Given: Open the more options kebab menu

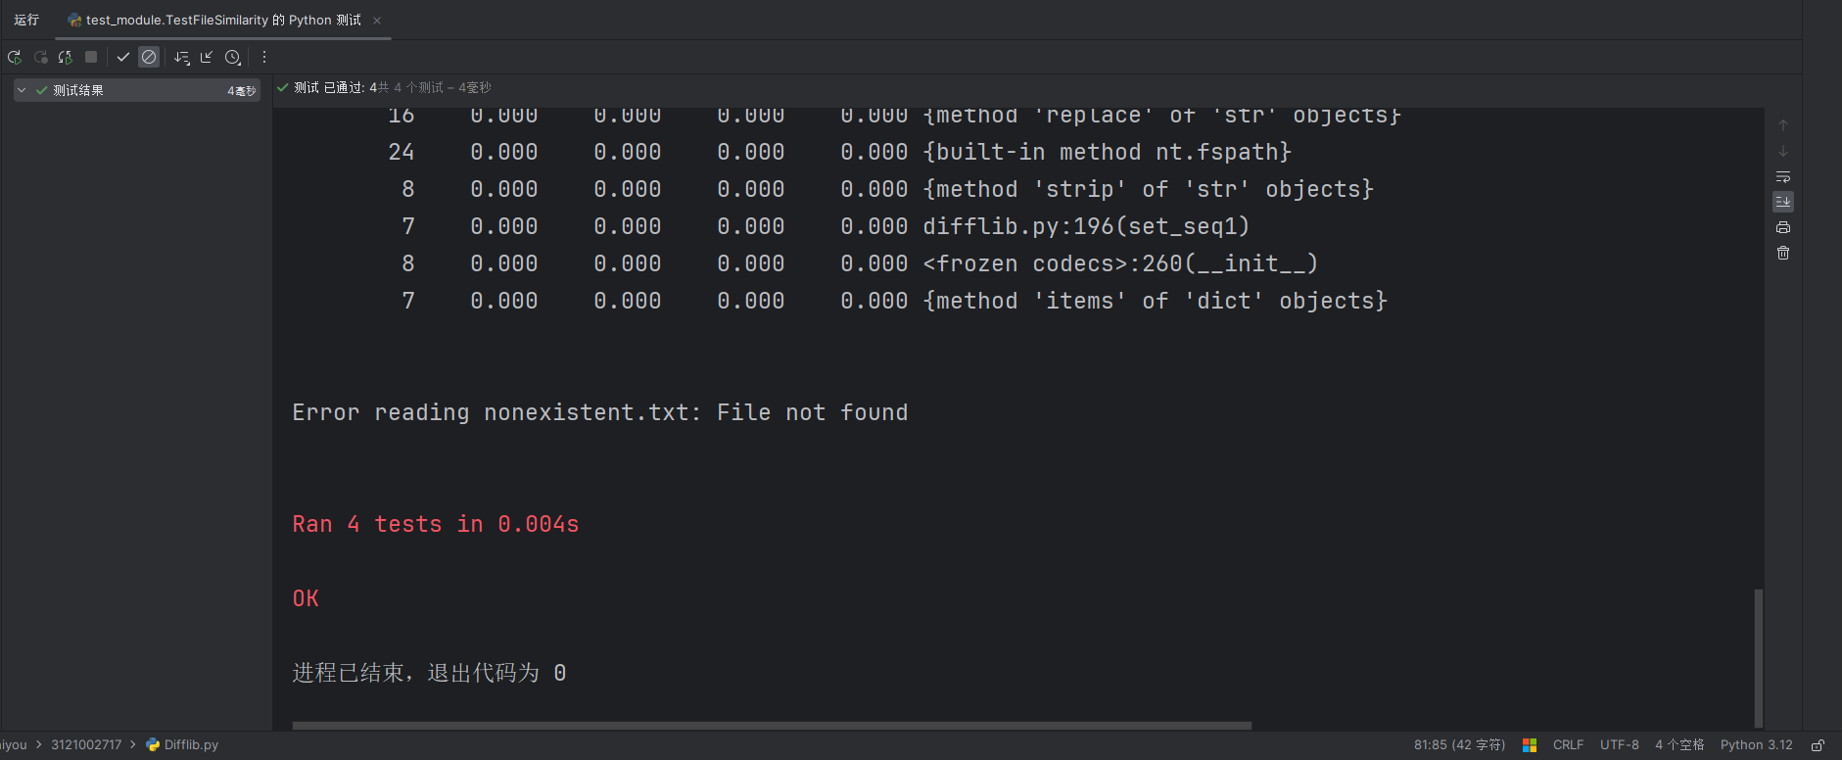Looking at the screenshot, I should pos(264,58).
